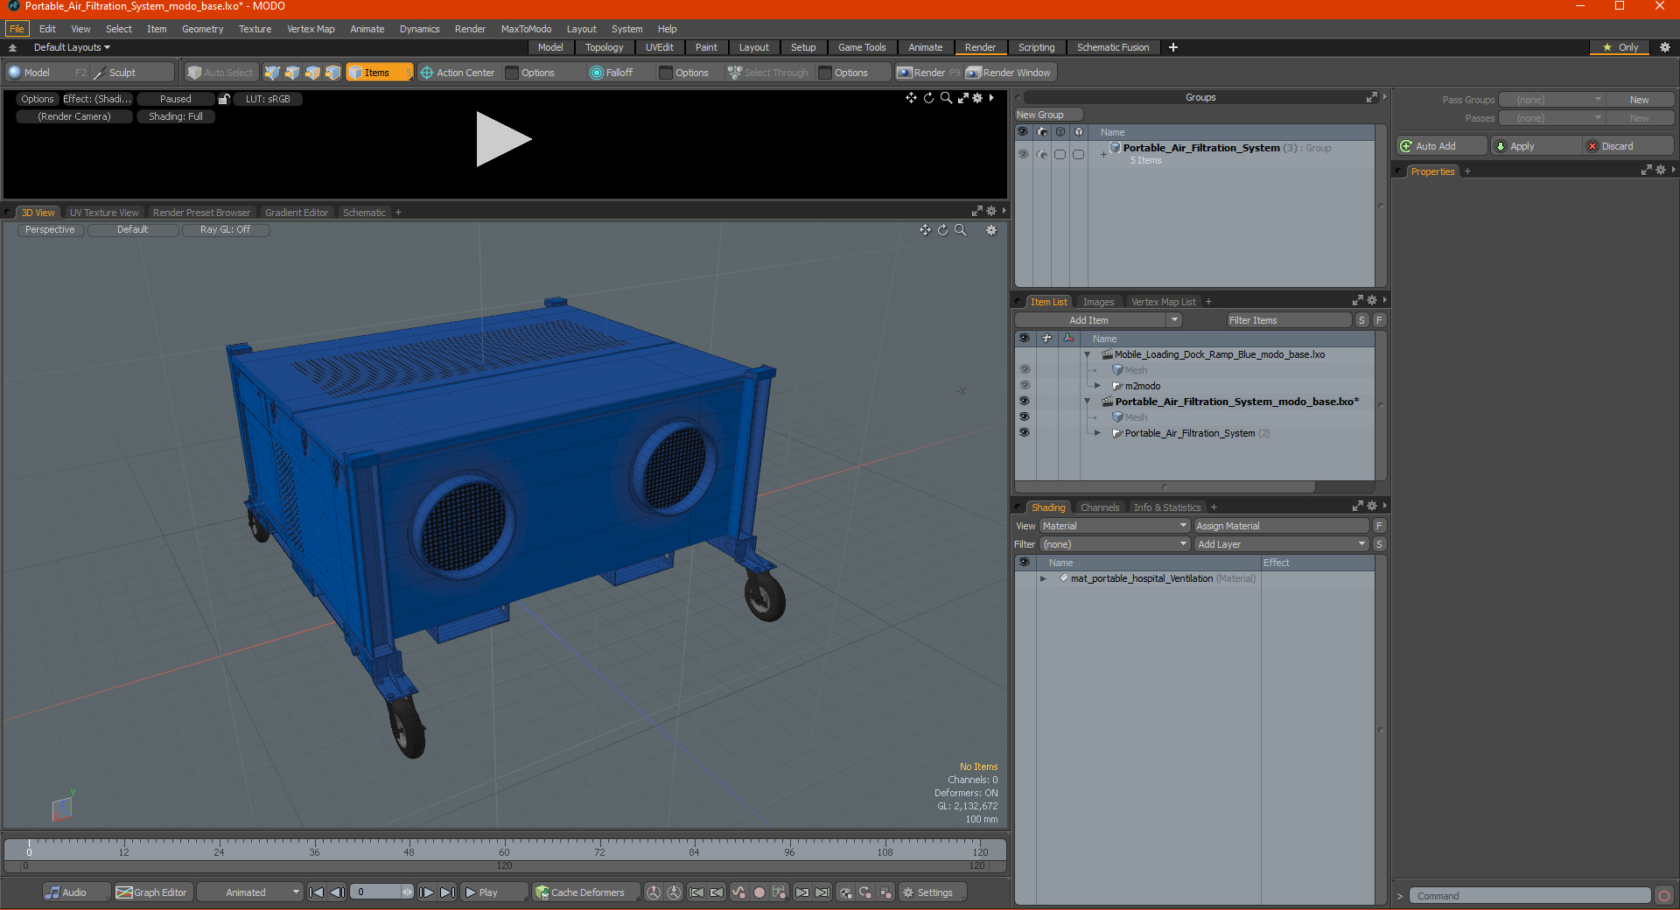Click the record keyframe circle icon
Image resolution: width=1680 pixels, height=910 pixels.
759,892
